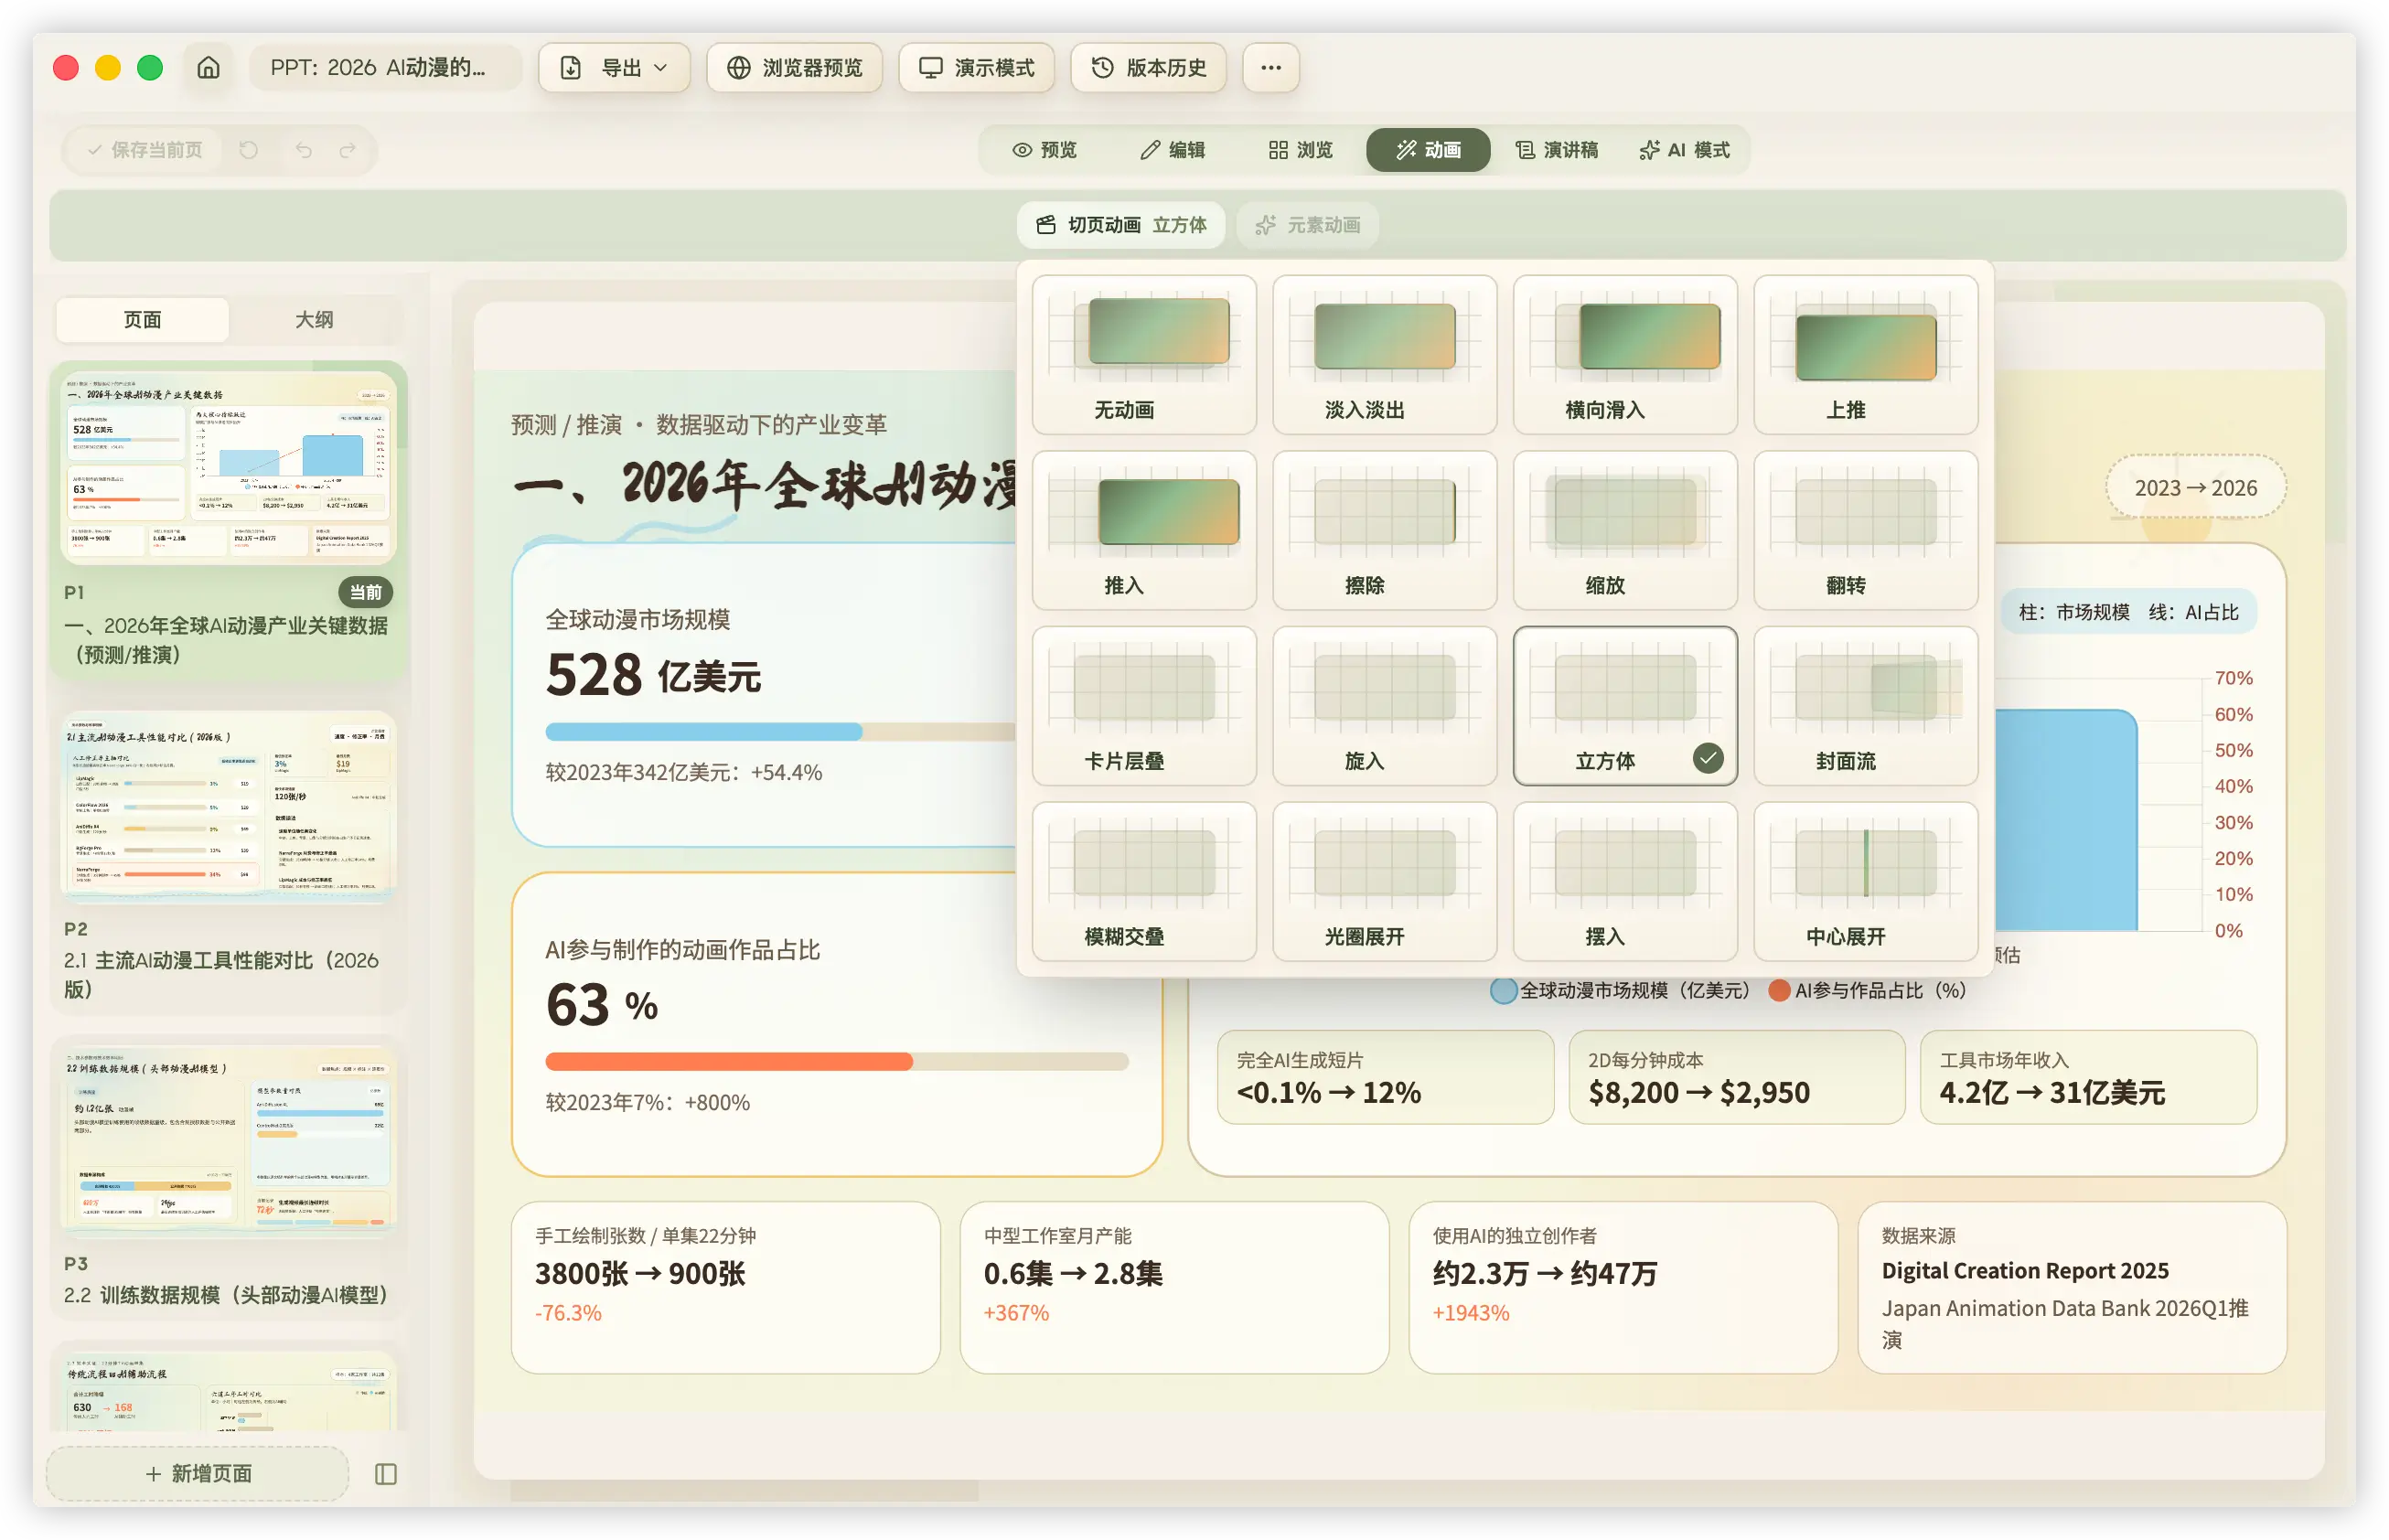Click the 柱:市场规模 线:AI占比 chart label
2389x1540 pixels.
tap(2128, 612)
